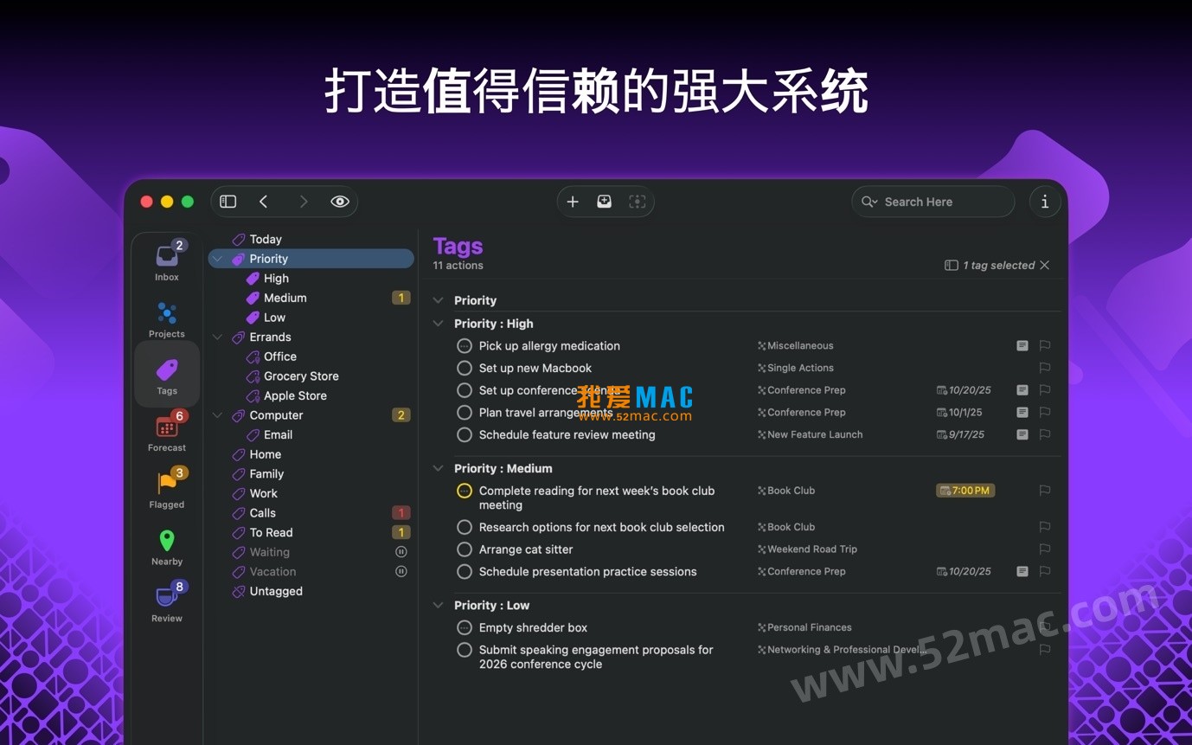The width and height of the screenshot is (1192, 745).
Task: Clear the selected tag with the X button
Action: point(1045,265)
